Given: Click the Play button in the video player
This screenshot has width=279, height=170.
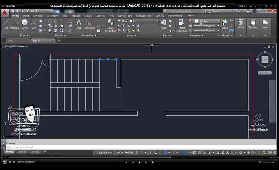Looking at the screenshot, I should coord(139,162).
